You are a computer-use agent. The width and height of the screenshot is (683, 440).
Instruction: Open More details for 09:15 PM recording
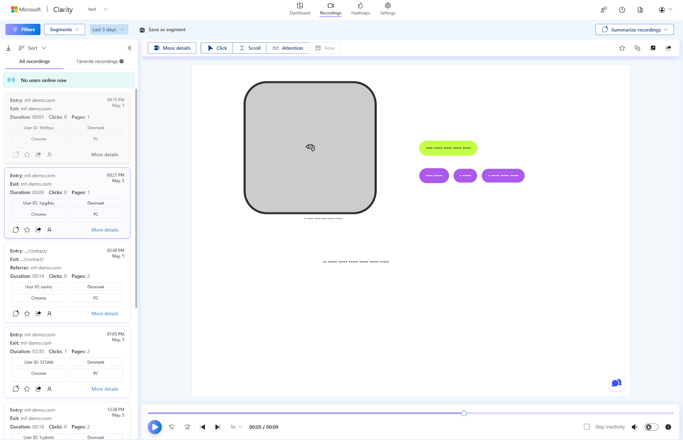coord(105,154)
